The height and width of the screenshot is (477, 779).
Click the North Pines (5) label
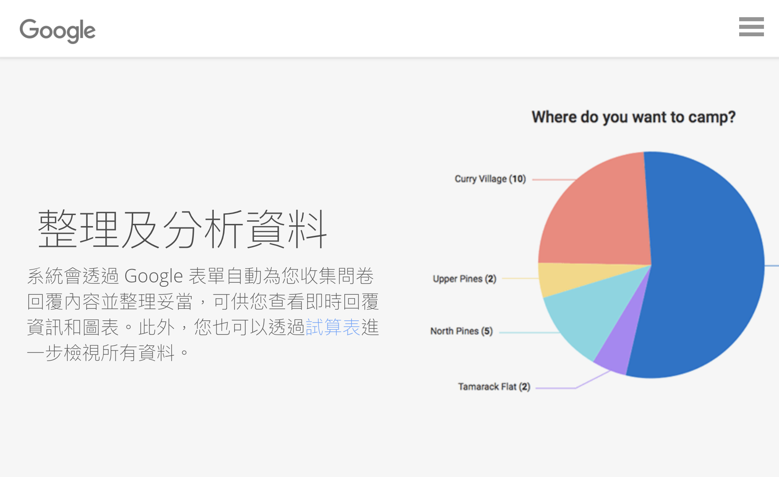pos(461,331)
